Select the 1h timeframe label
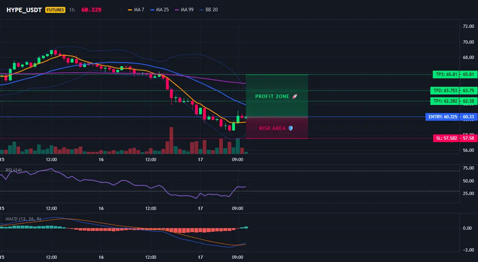The height and width of the screenshot is (262, 478). click(71, 10)
